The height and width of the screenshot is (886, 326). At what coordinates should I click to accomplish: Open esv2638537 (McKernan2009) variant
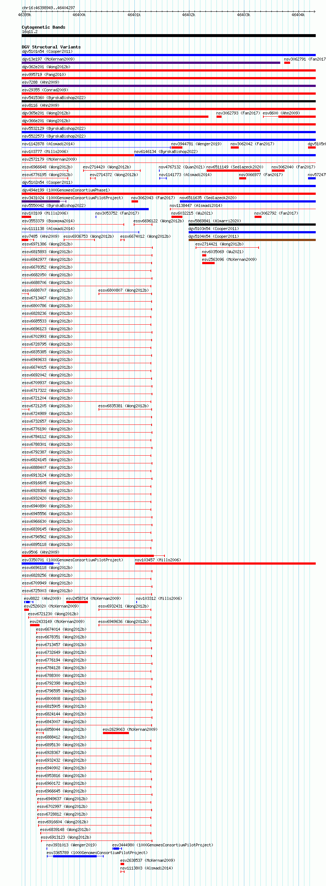(x=122, y=864)
